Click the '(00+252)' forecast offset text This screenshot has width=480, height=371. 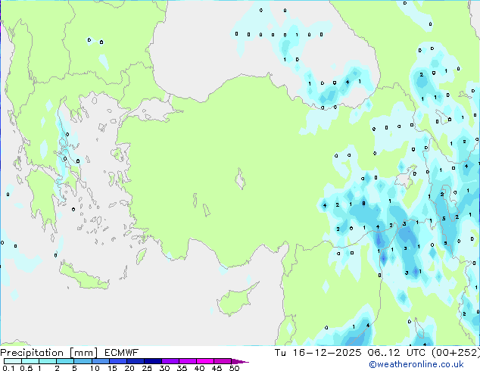tap(456, 353)
